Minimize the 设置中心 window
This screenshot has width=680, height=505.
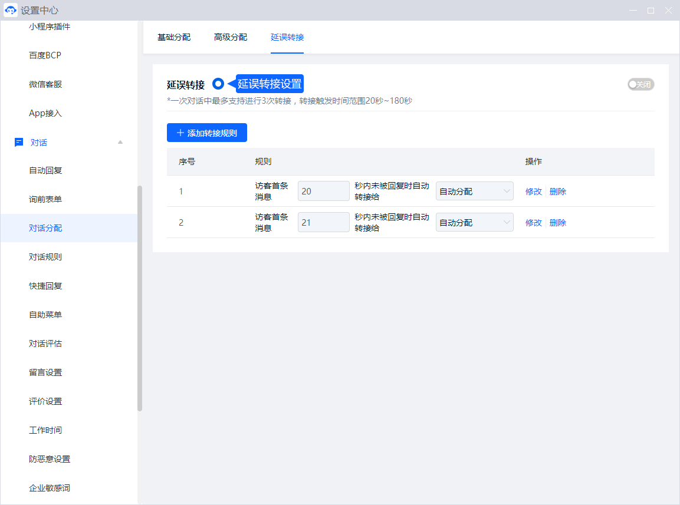pos(633,11)
